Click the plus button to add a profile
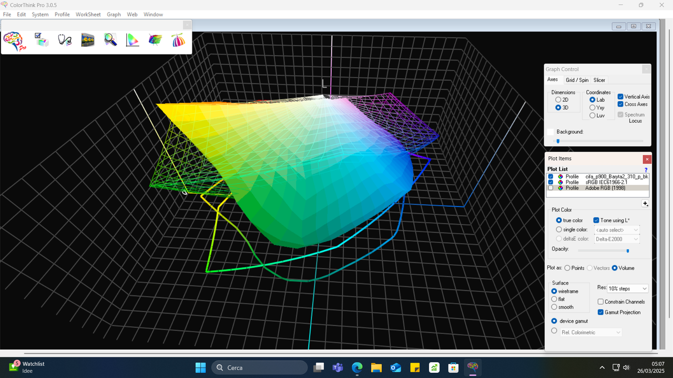Viewport: 673px width, 378px height. (x=645, y=204)
